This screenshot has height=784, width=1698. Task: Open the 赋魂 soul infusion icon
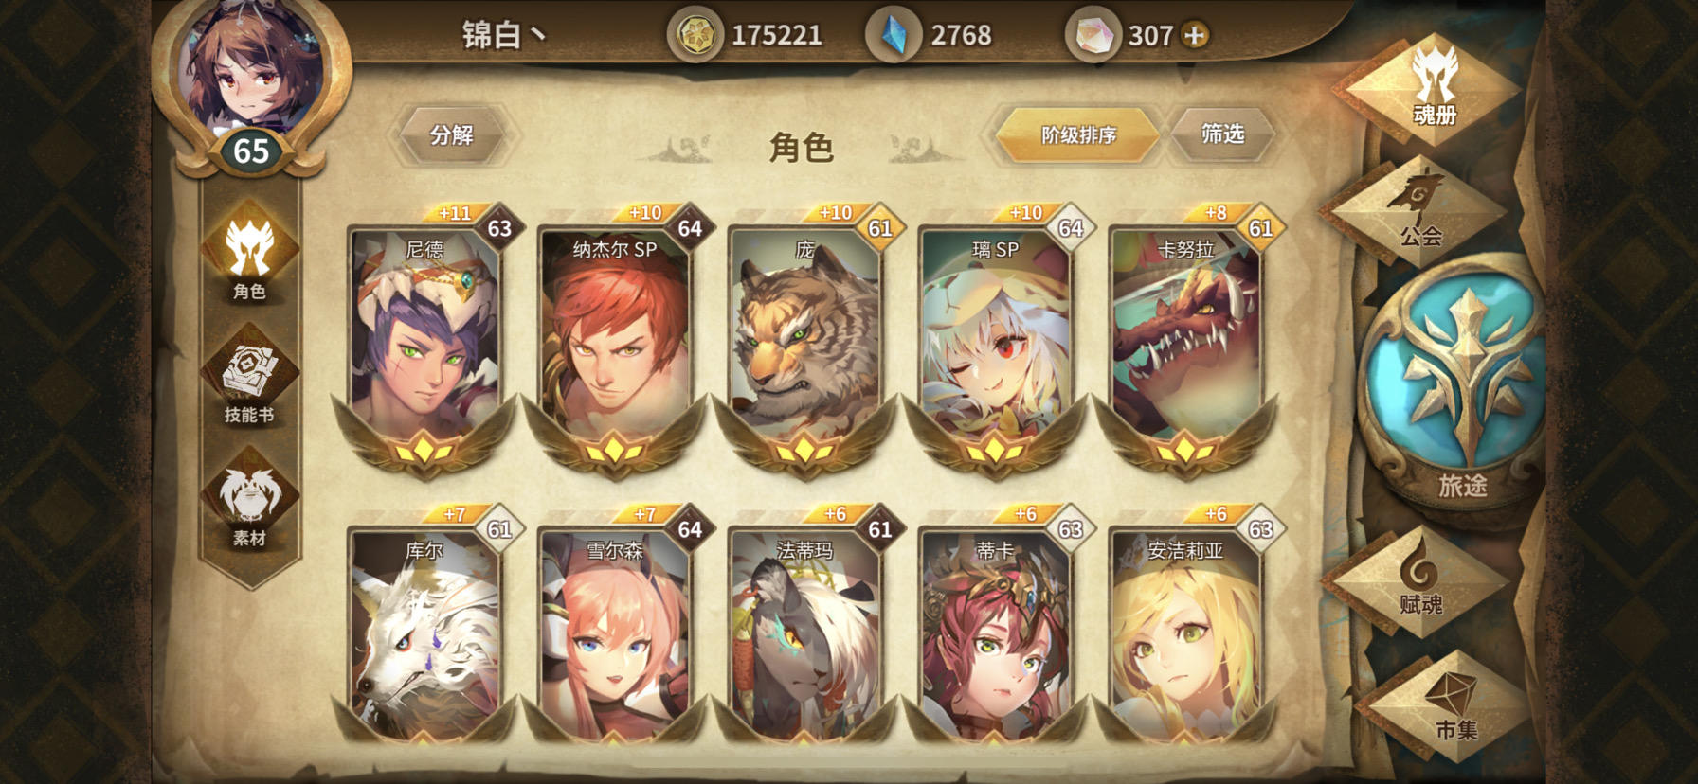[x=1419, y=579]
